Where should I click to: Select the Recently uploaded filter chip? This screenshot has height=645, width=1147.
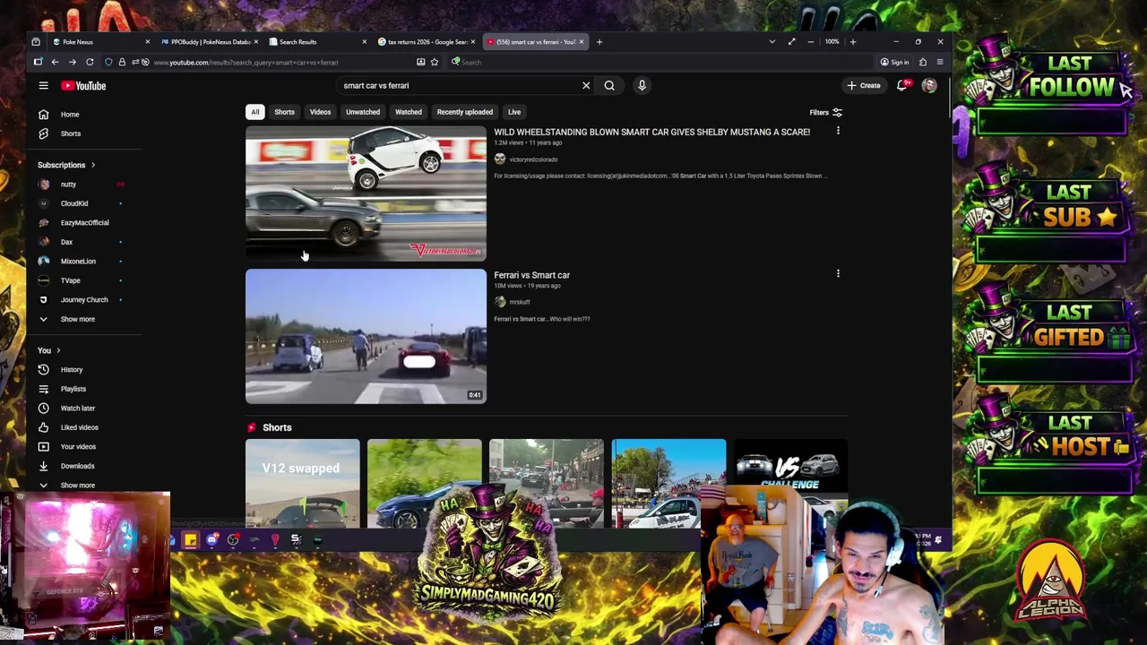pos(465,112)
